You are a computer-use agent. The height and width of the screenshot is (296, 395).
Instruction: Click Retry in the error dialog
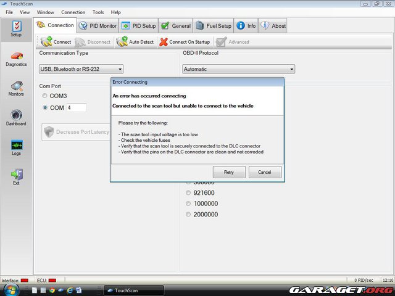click(229, 172)
